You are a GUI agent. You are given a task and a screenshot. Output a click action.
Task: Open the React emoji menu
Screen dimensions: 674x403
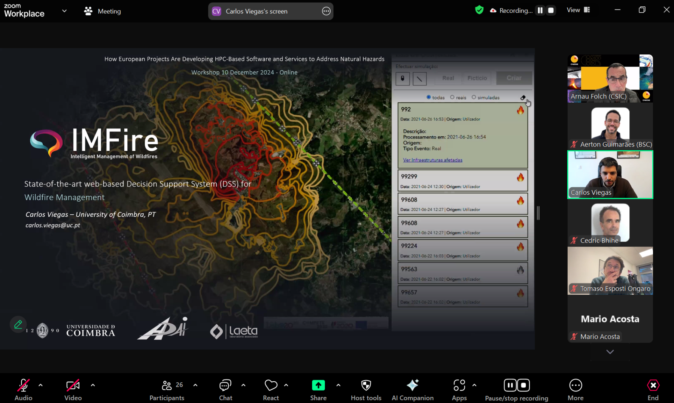point(271,389)
